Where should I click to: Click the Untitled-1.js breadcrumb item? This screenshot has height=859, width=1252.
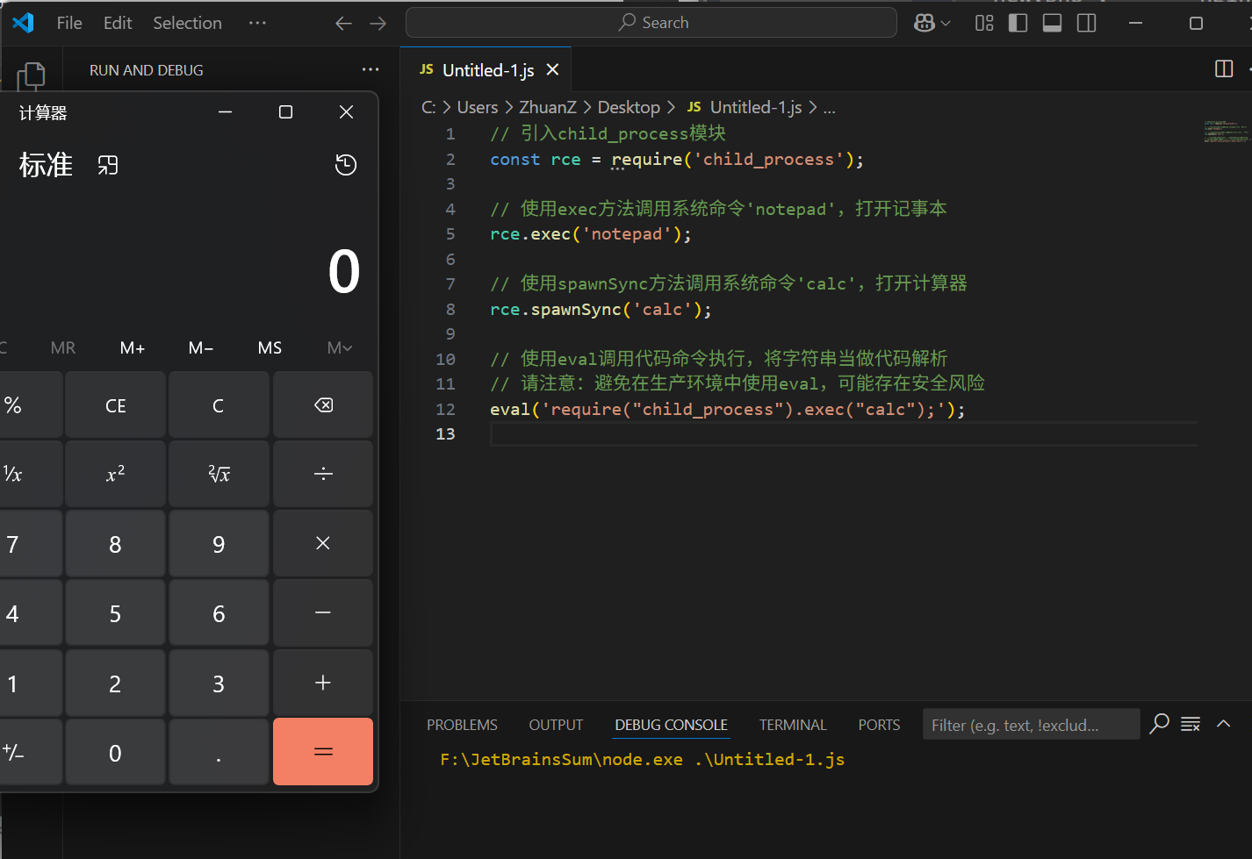pos(745,107)
